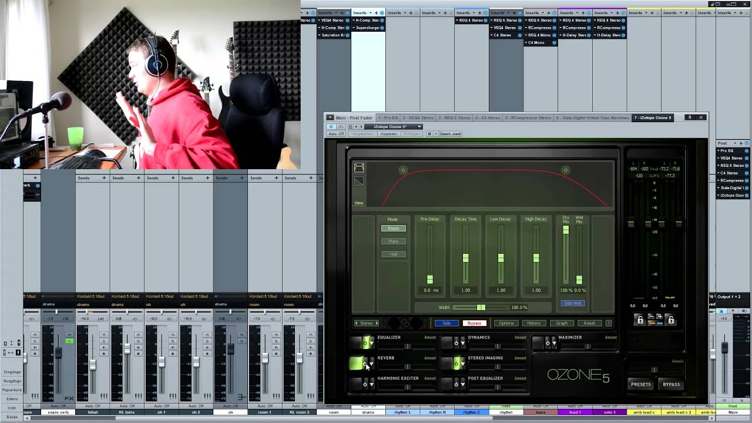
Task: Open the Stereo Imaging preset arrow
Action: [463, 364]
